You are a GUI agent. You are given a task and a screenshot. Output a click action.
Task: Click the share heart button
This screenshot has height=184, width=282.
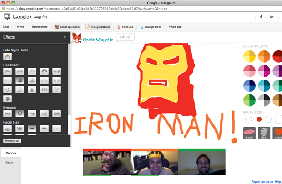(x=277, y=133)
